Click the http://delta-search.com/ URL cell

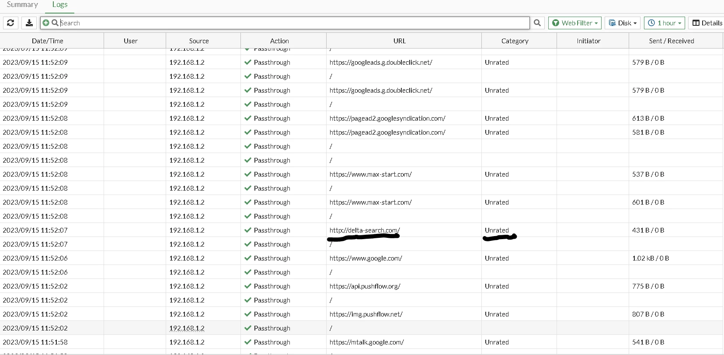pyautogui.click(x=365, y=230)
